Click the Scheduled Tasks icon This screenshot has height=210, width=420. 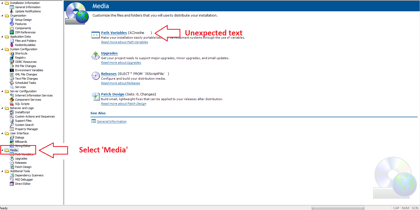(12, 83)
